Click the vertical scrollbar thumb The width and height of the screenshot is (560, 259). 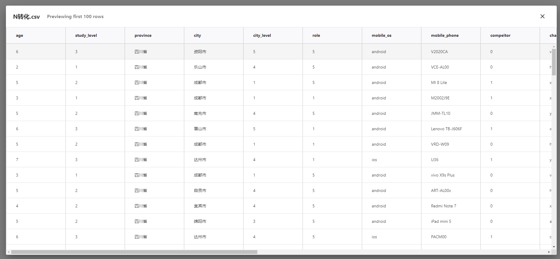point(554,62)
